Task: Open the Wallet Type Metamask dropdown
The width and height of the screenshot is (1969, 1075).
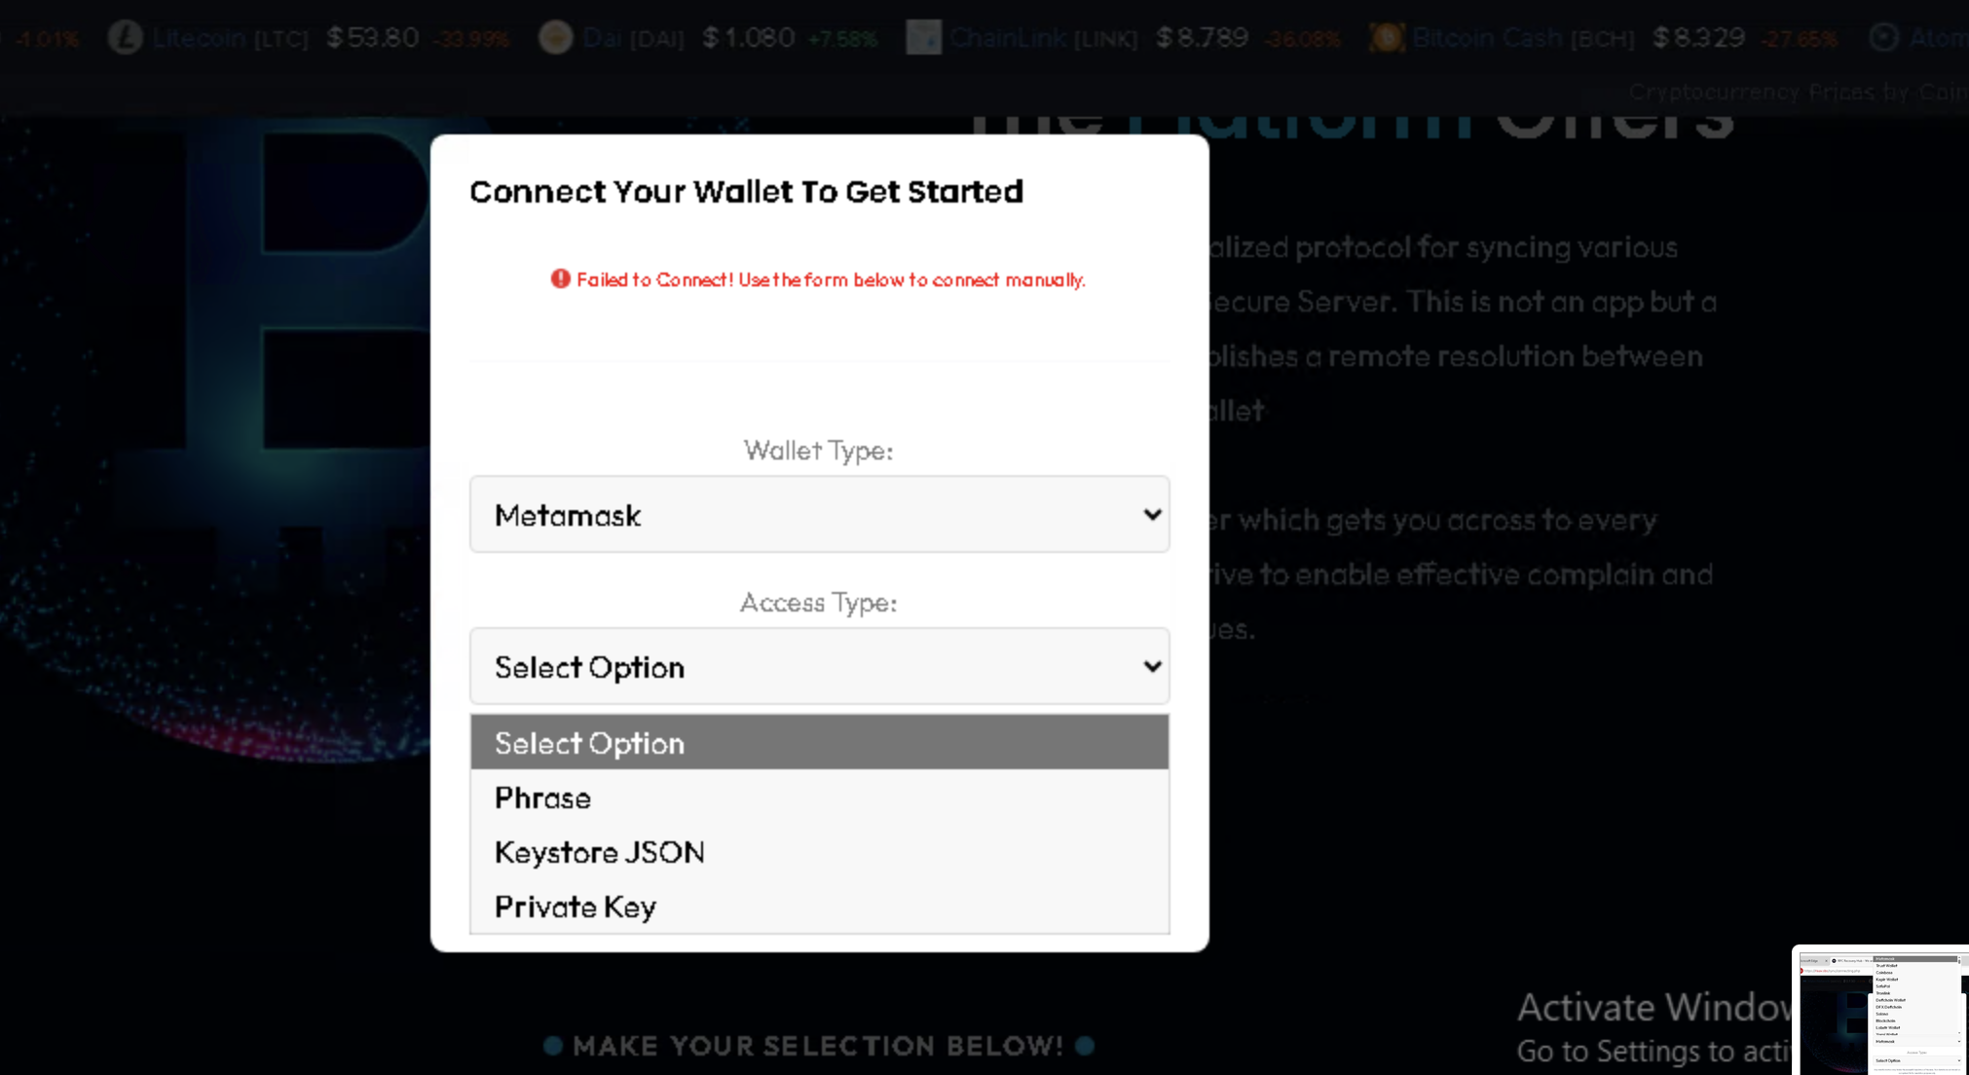Action: (818, 515)
